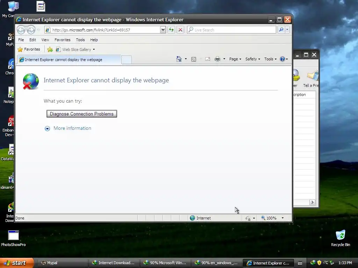Expand the Print dropdown arrow
The height and width of the screenshot is (268, 358).
coord(224,59)
